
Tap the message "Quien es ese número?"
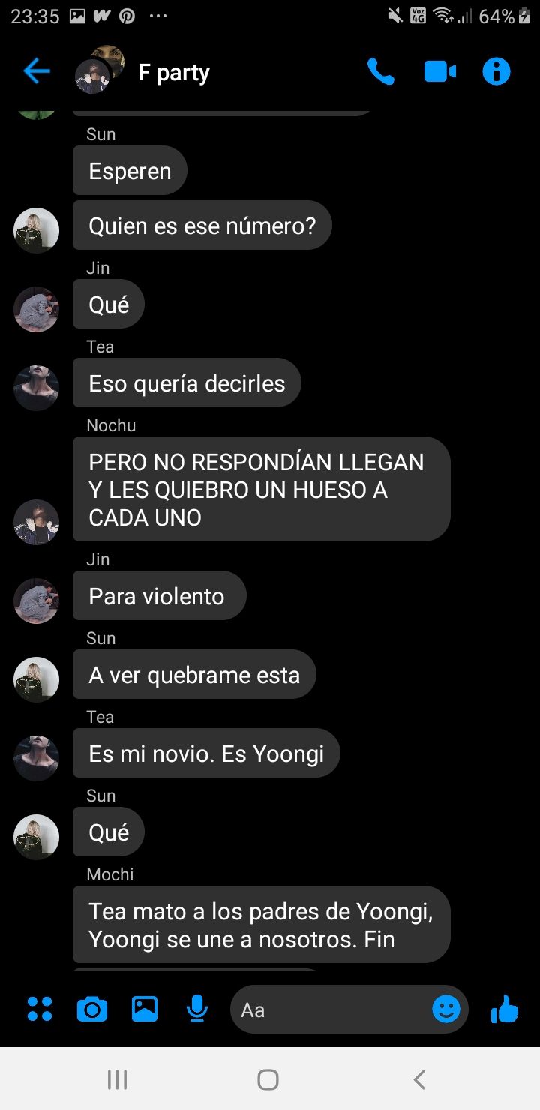(202, 225)
